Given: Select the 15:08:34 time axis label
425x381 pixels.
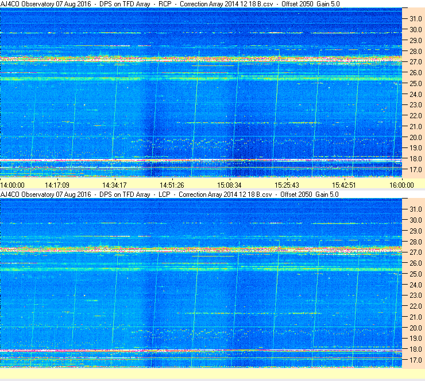Looking at the screenshot, I should (229, 185).
